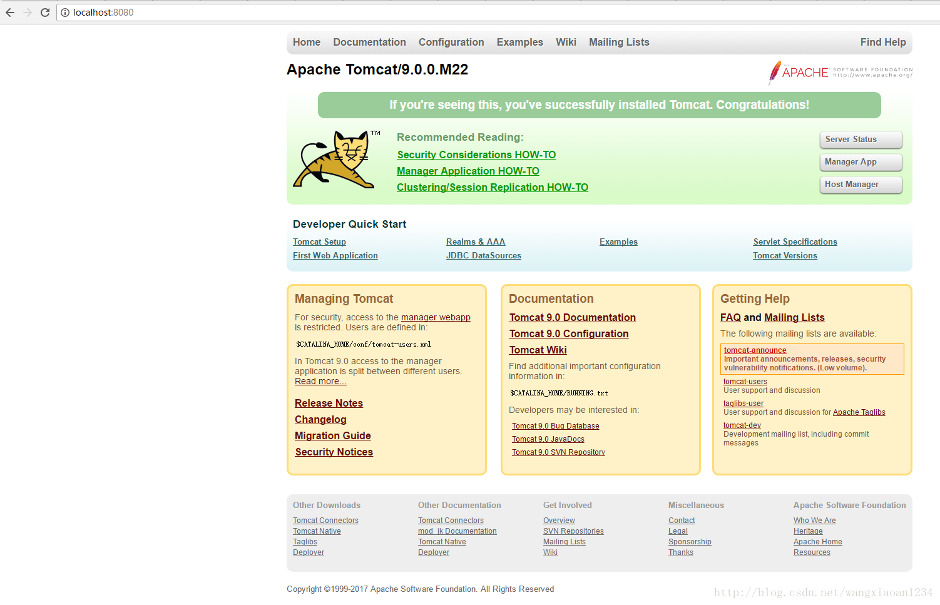Open Servlet Specifications link
The image size is (940, 605).
click(795, 242)
